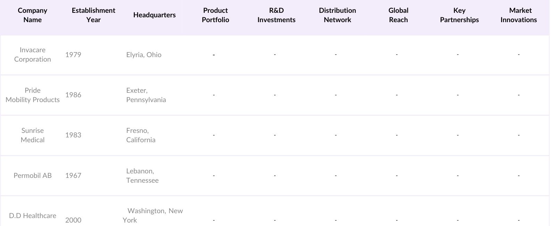Select the Distribution Network column header
Viewport: 556px width, 226px height.
pyautogui.click(x=337, y=15)
